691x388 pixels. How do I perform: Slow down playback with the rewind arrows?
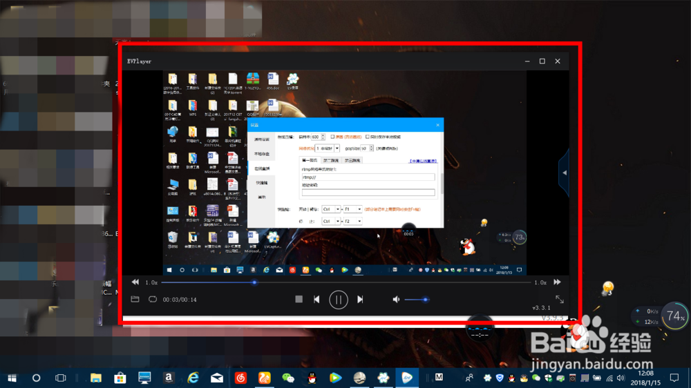(x=135, y=282)
